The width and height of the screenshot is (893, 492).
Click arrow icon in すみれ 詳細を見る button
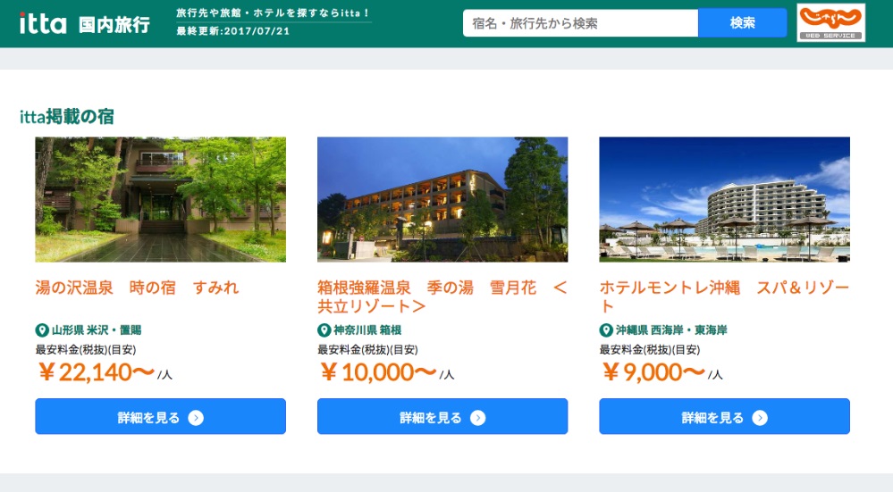196,418
